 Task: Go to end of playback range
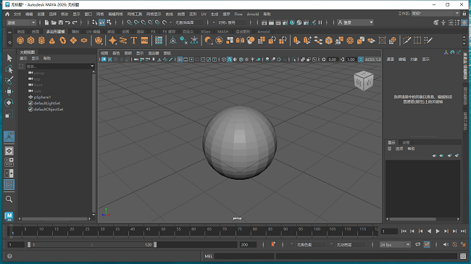(463, 231)
